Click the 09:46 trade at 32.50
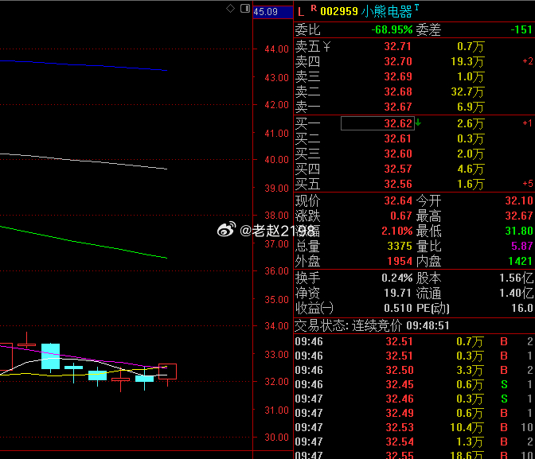Image resolution: width=535 pixels, height=459 pixels. [x=414, y=370]
